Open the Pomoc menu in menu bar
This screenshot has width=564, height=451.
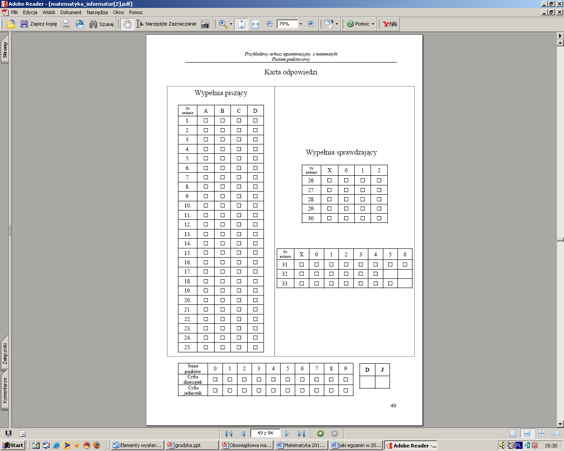click(136, 12)
